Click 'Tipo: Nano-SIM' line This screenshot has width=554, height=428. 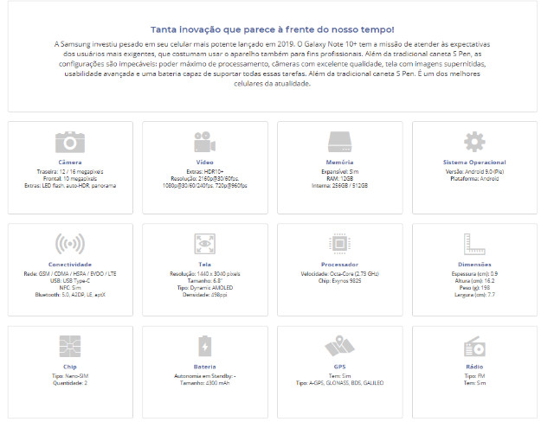click(70, 376)
